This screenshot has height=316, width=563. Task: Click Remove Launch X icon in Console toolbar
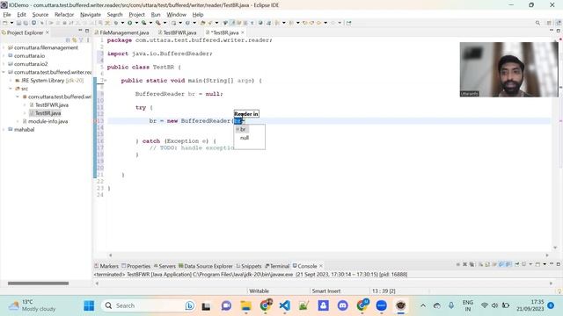point(465,264)
